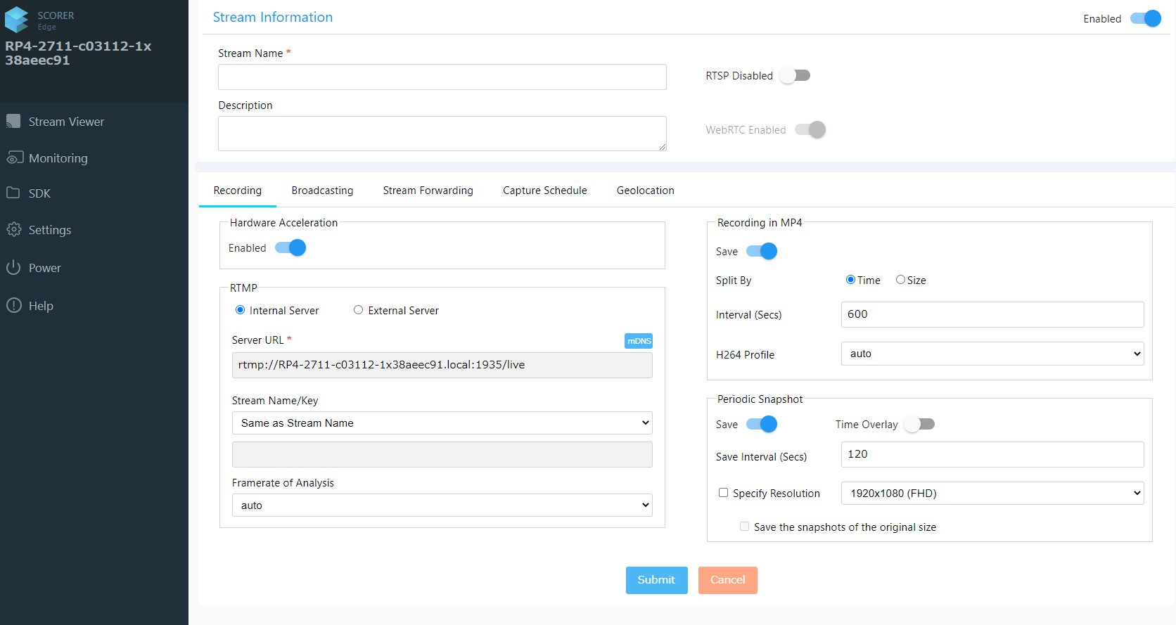Viewport: 1176px width, 625px height.
Task: Open Help via the exclamation icon
Action: point(13,306)
